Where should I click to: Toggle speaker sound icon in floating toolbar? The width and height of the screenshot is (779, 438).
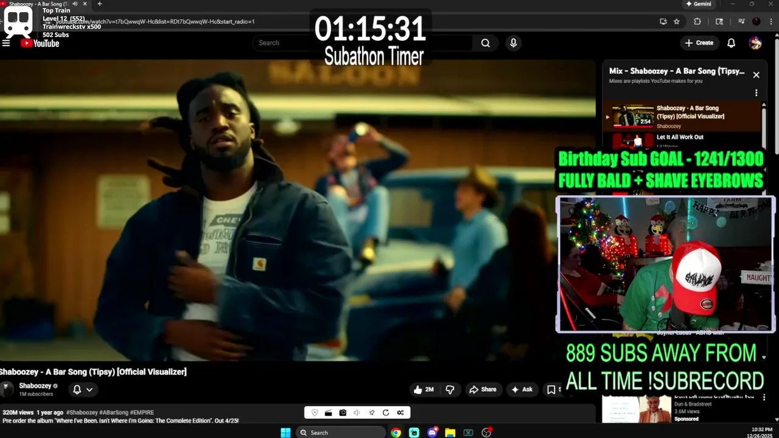tap(357, 412)
